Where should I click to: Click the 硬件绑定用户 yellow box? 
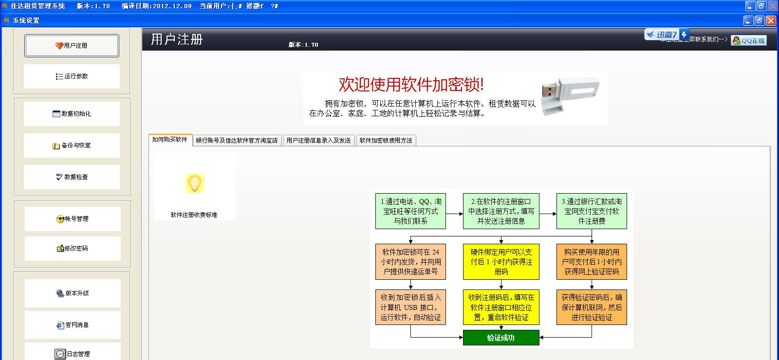501,262
